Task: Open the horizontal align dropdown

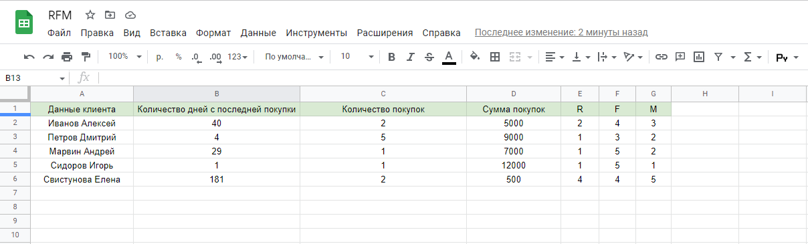Action: (x=554, y=57)
